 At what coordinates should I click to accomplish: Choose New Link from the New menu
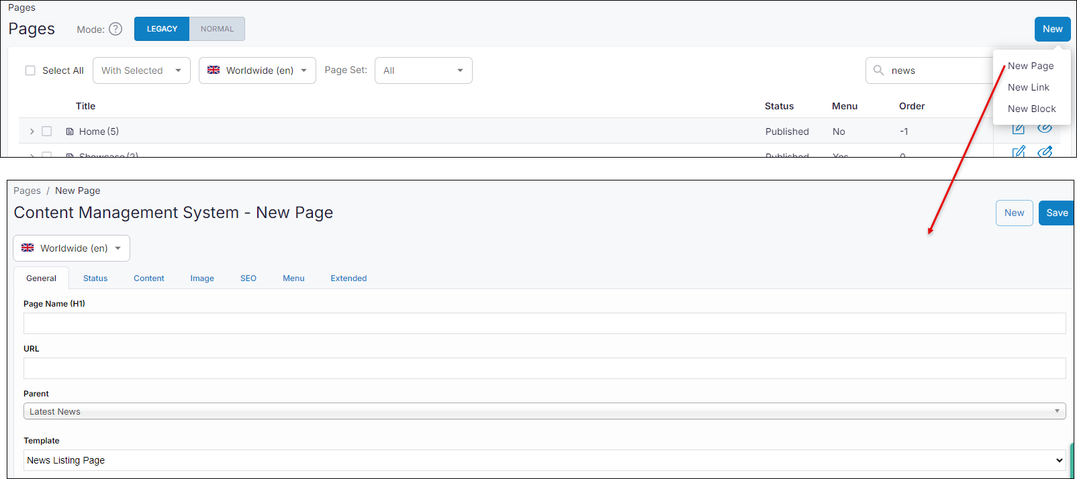pos(1028,87)
